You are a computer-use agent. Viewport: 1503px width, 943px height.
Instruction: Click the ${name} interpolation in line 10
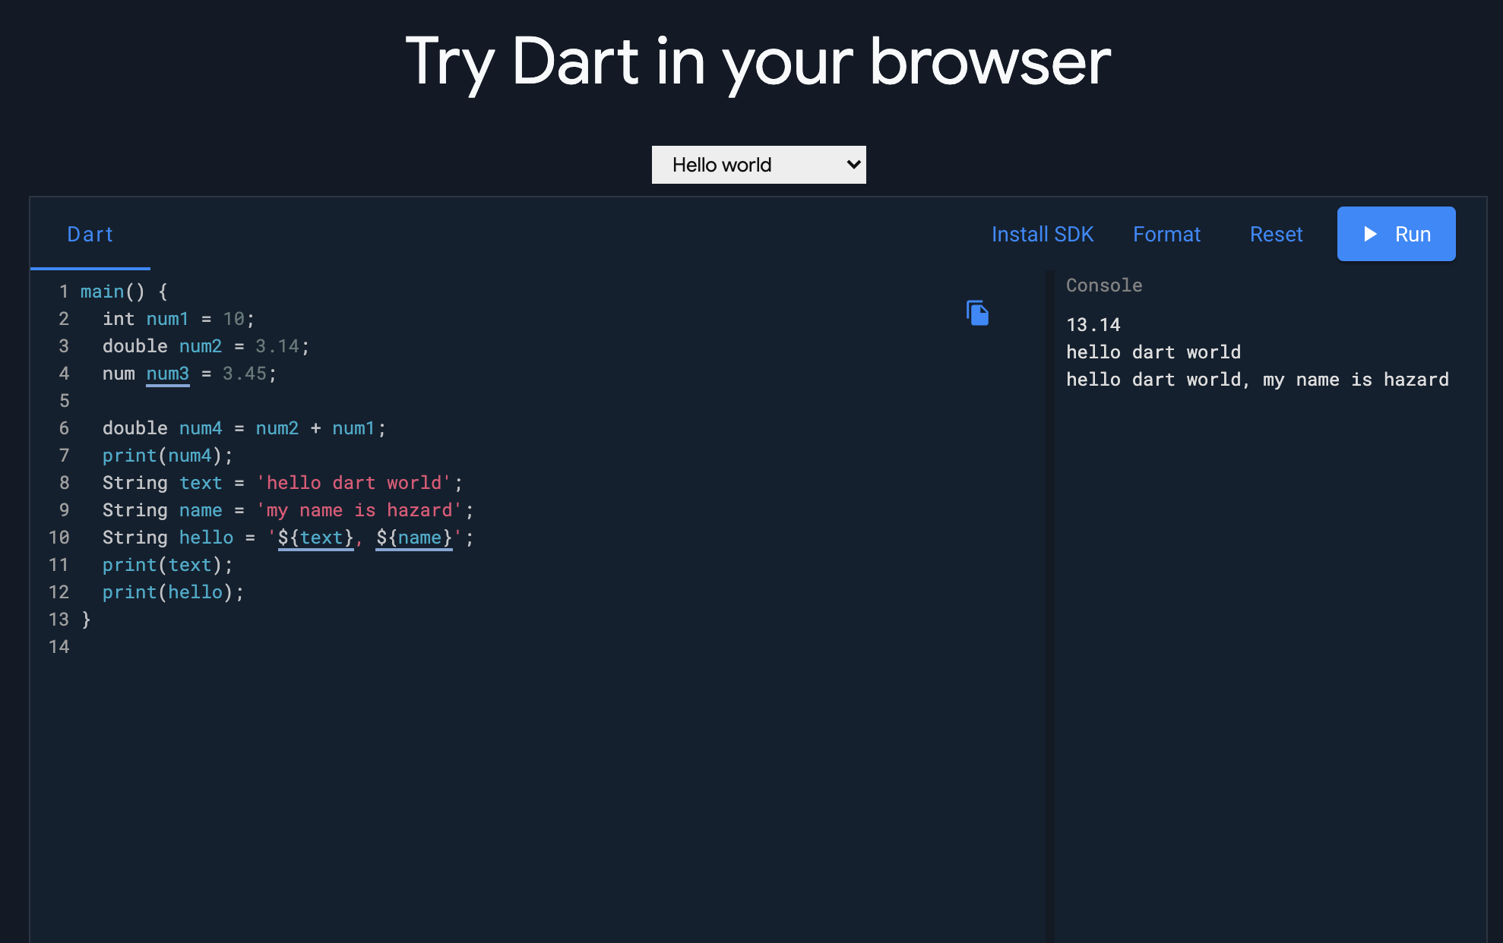414,538
